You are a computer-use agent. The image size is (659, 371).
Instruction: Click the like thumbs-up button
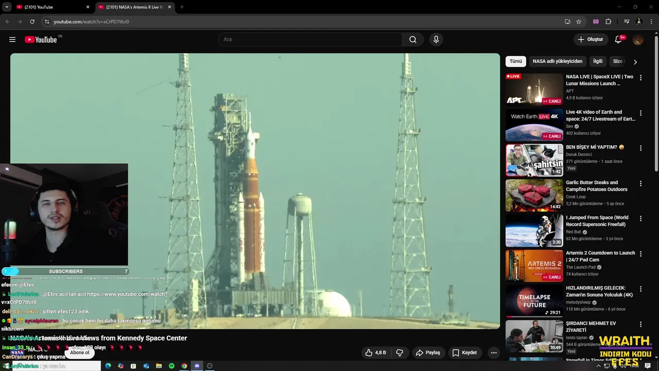[375, 352]
